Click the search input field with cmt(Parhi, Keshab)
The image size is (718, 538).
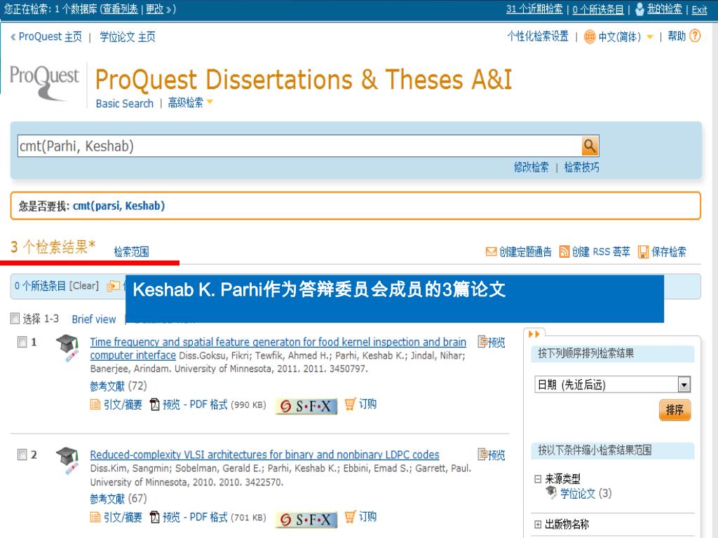point(299,146)
